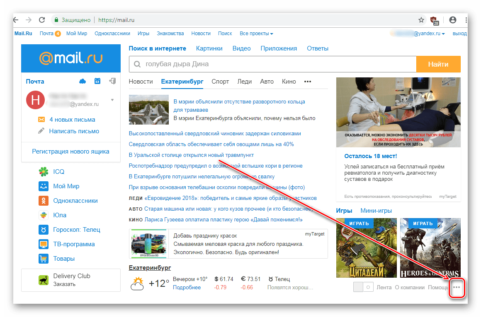Reload the page with the refresh icon
The height and width of the screenshot is (317, 481).
(x=42, y=20)
